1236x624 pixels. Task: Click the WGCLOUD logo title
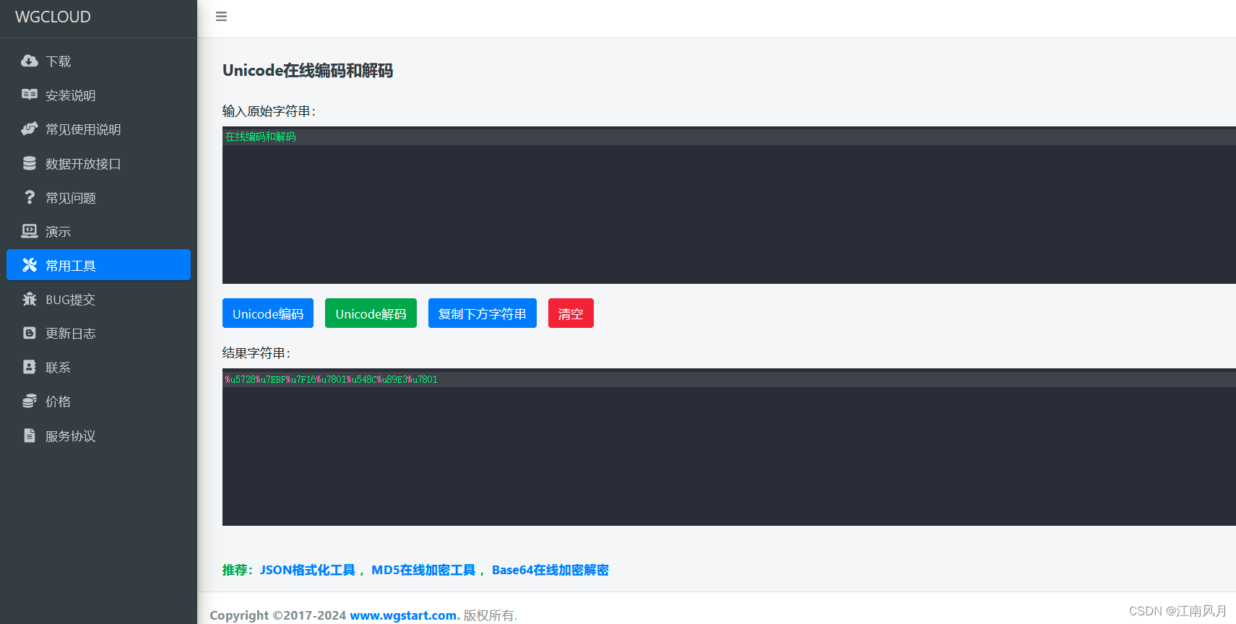tap(53, 17)
